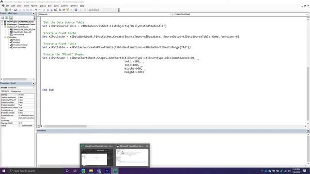
Task: Toggle Design Mode icon in toolbar
Action: click(55, 10)
